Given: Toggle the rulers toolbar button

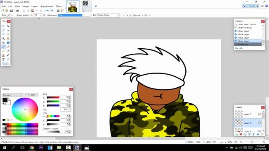Looking at the screenshot, I should 63,10.
